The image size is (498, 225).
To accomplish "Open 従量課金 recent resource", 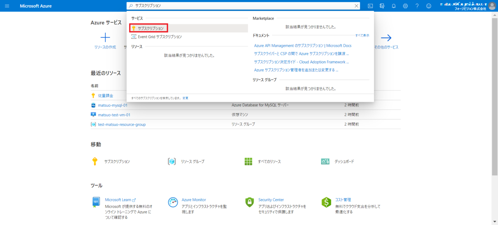I will 105,95.
